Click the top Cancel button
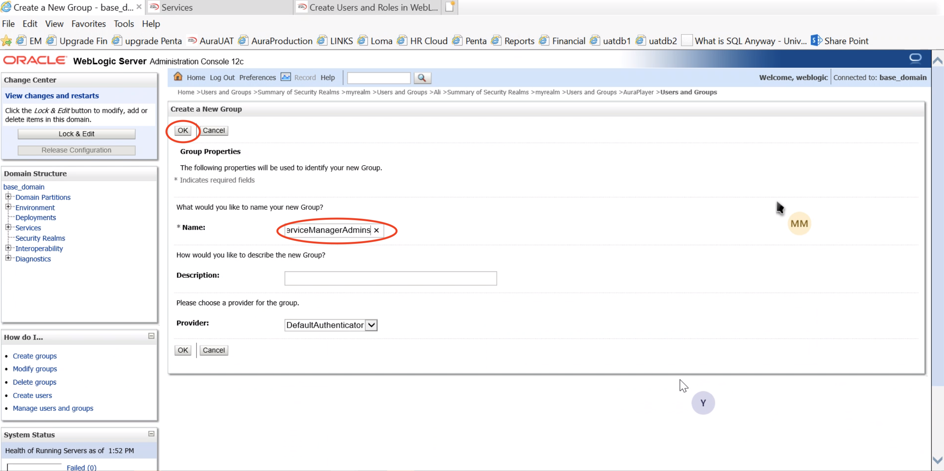The image size is (944, 471). [x=214, y=130]
